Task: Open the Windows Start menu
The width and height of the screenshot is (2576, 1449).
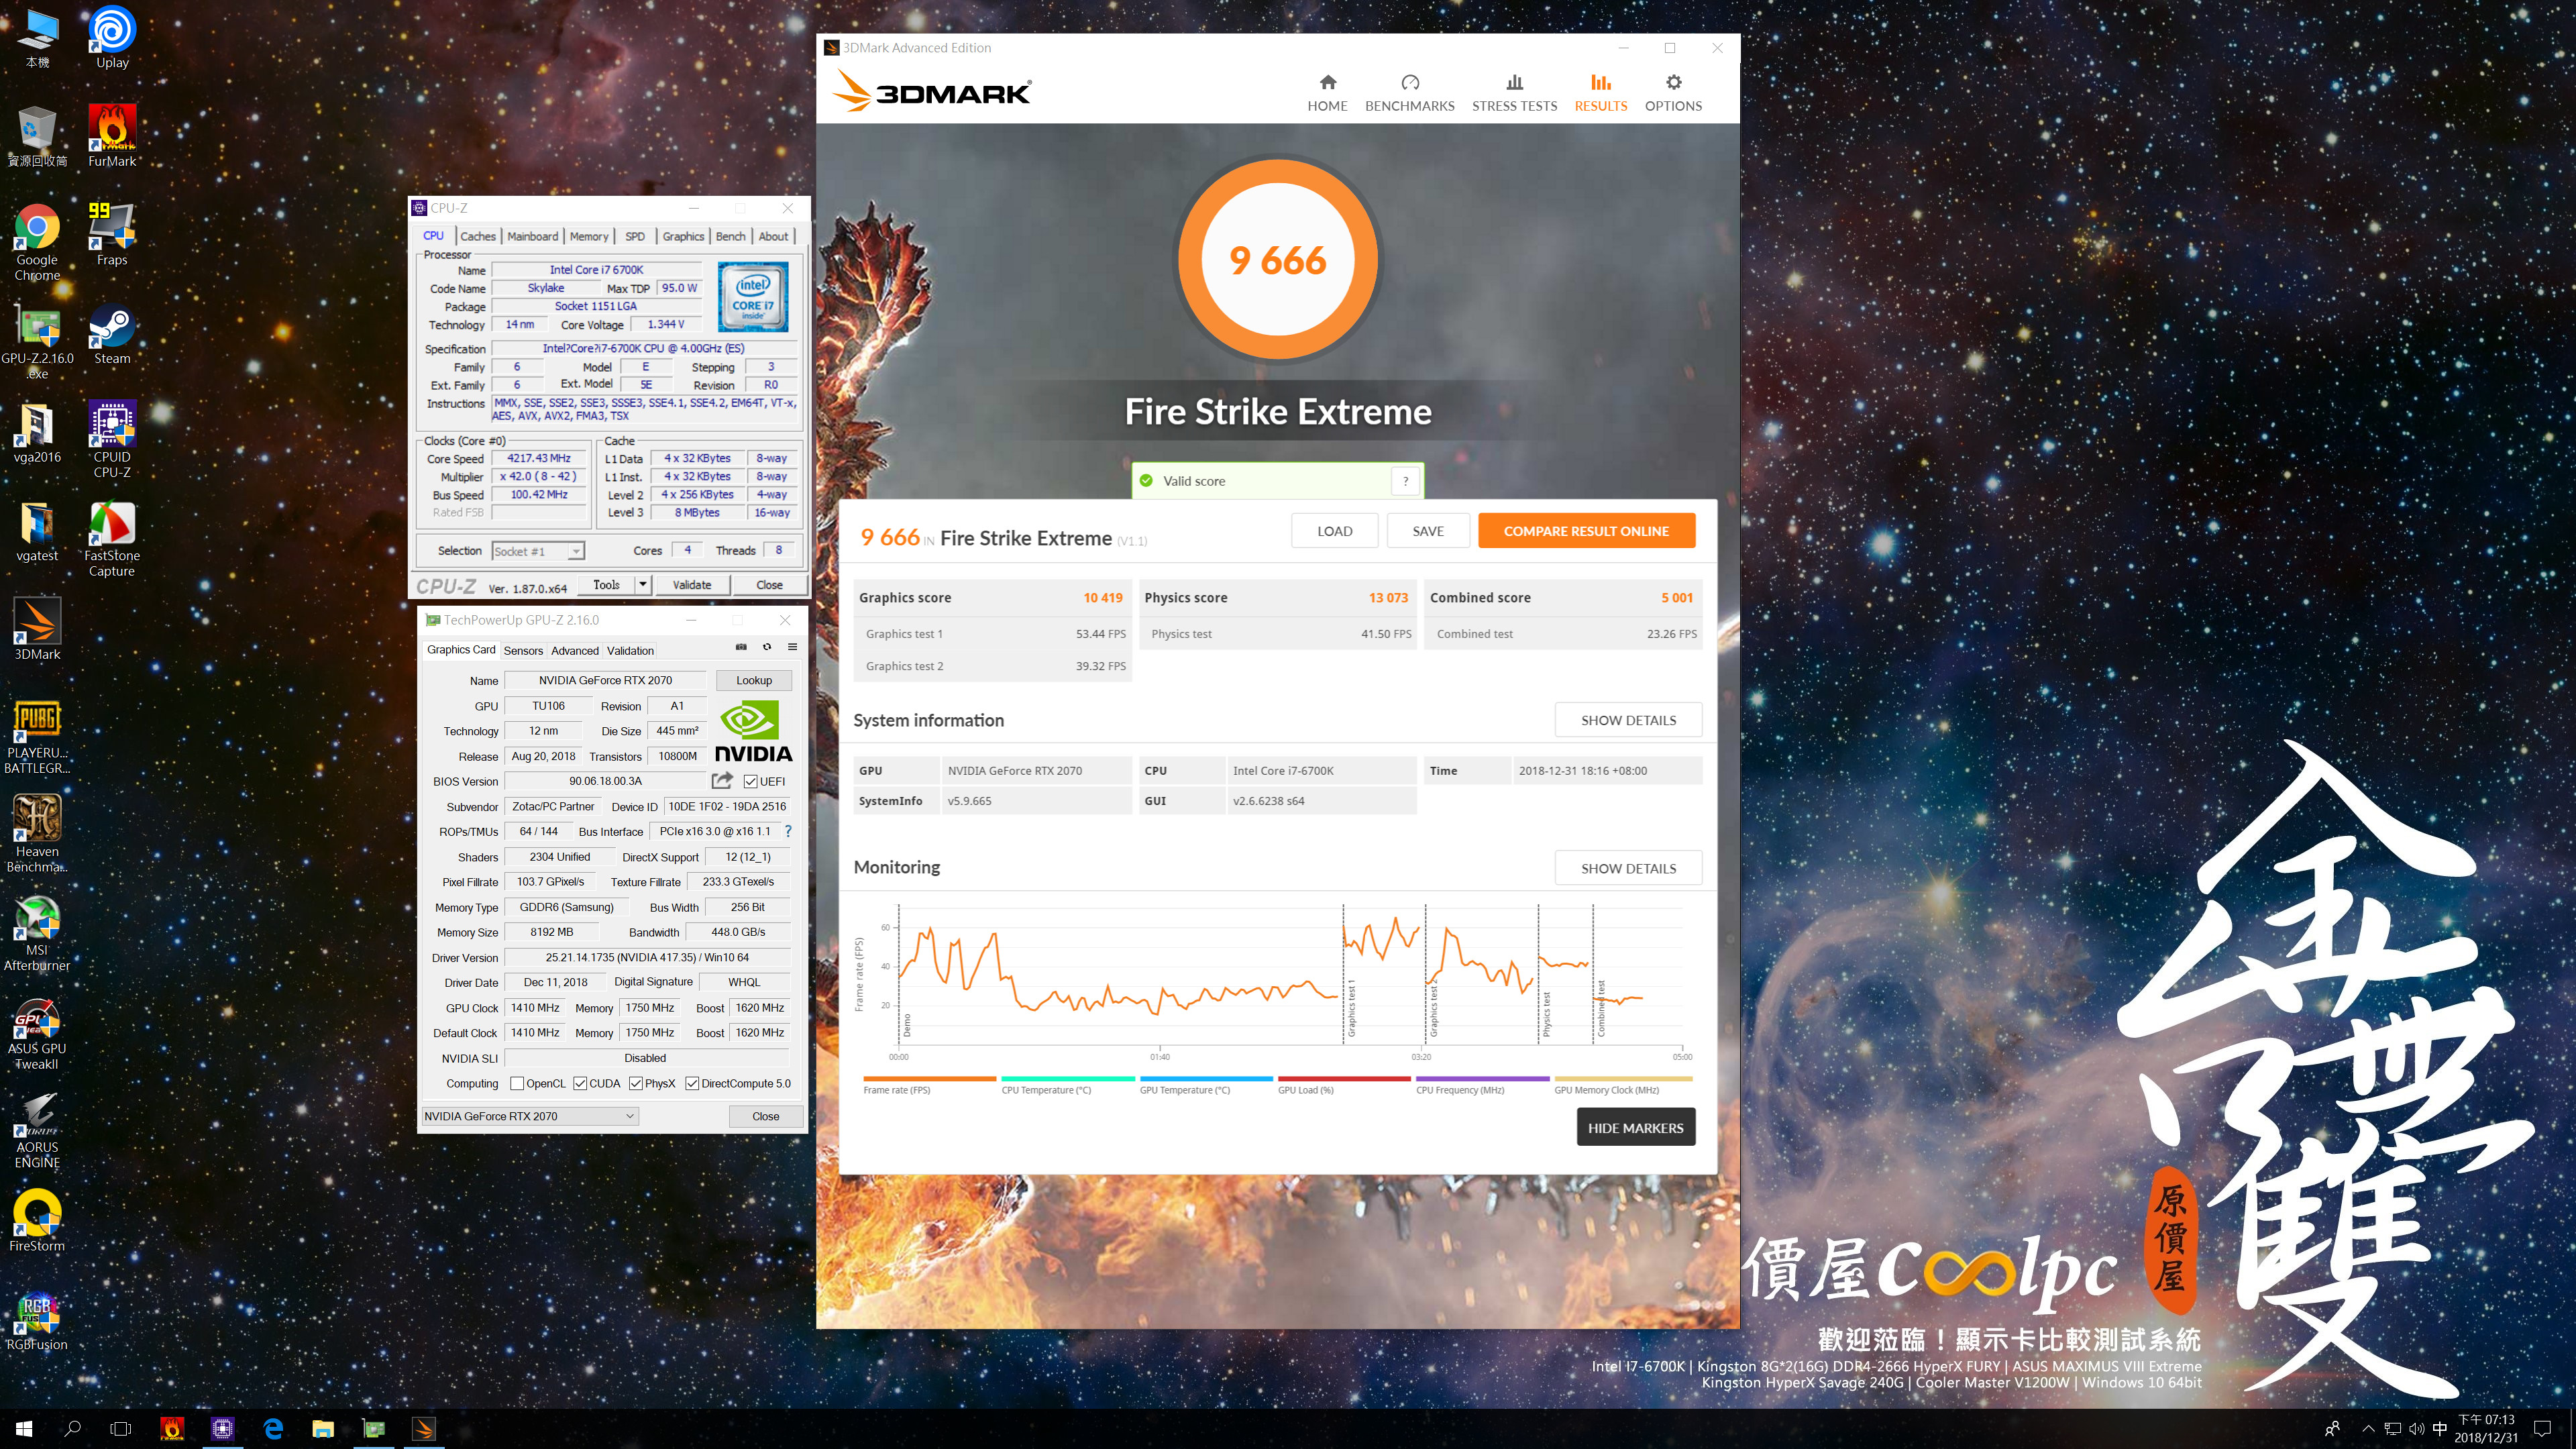Action: pos(24,1429)
